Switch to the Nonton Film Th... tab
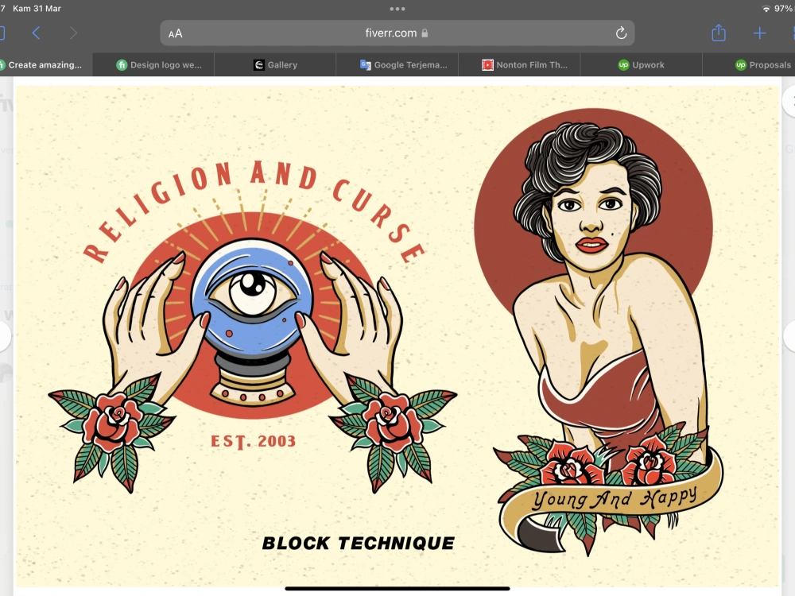Viewport: 795px width, 596px height. pyautogui.click(x=519, y=65)
